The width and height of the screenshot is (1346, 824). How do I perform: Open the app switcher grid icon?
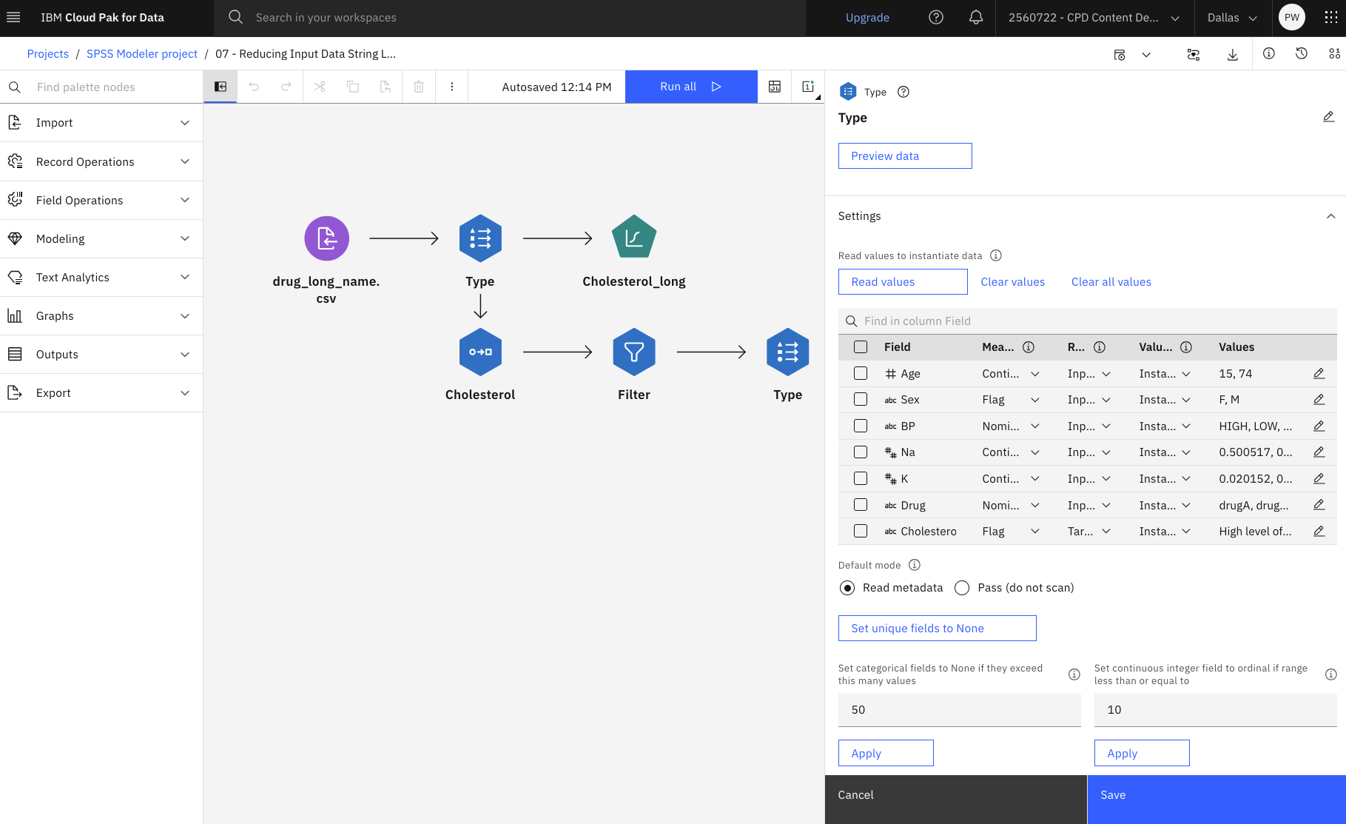pos(1330,17)
